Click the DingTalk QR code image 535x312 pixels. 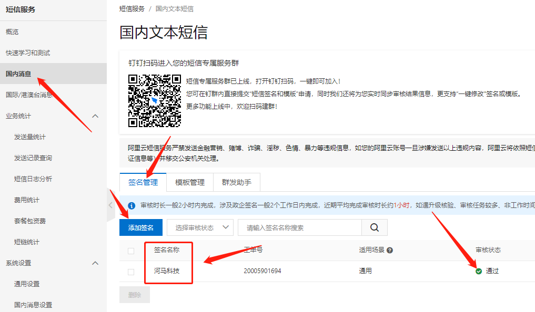tap(155, 100)
